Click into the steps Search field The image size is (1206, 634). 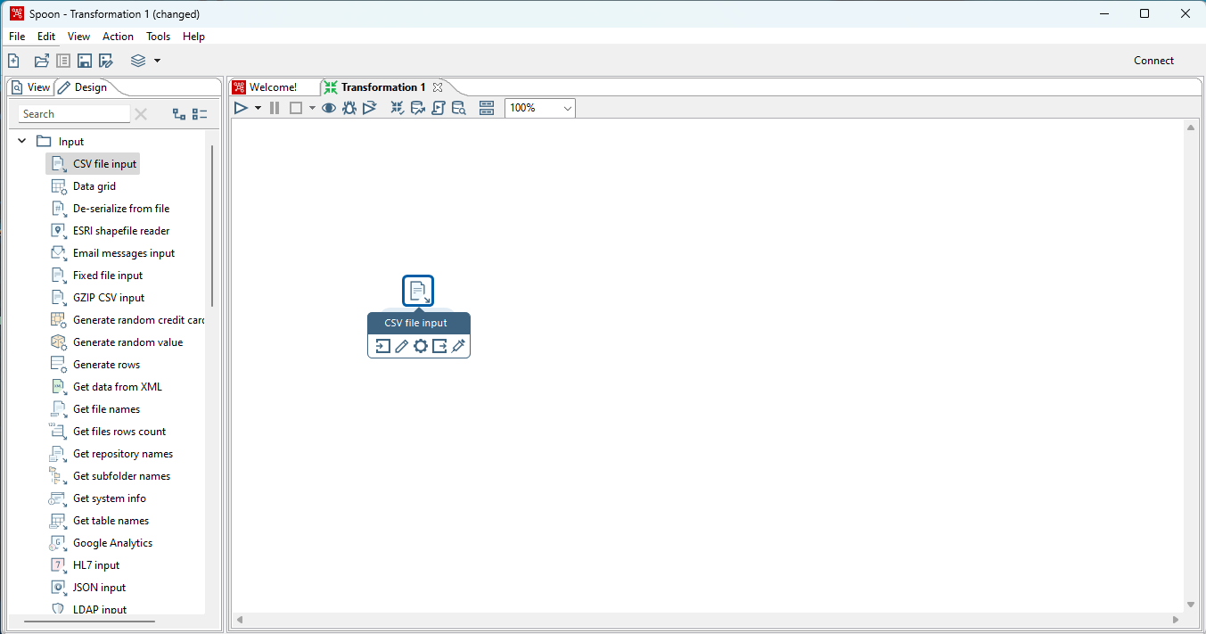[x=74, y=114]
